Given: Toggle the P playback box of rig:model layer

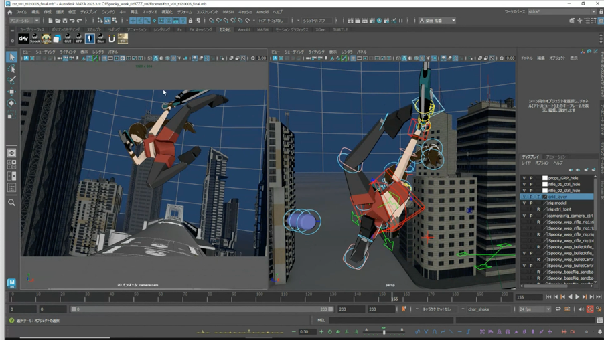Looking at the screenshot, I should point(532,203).
